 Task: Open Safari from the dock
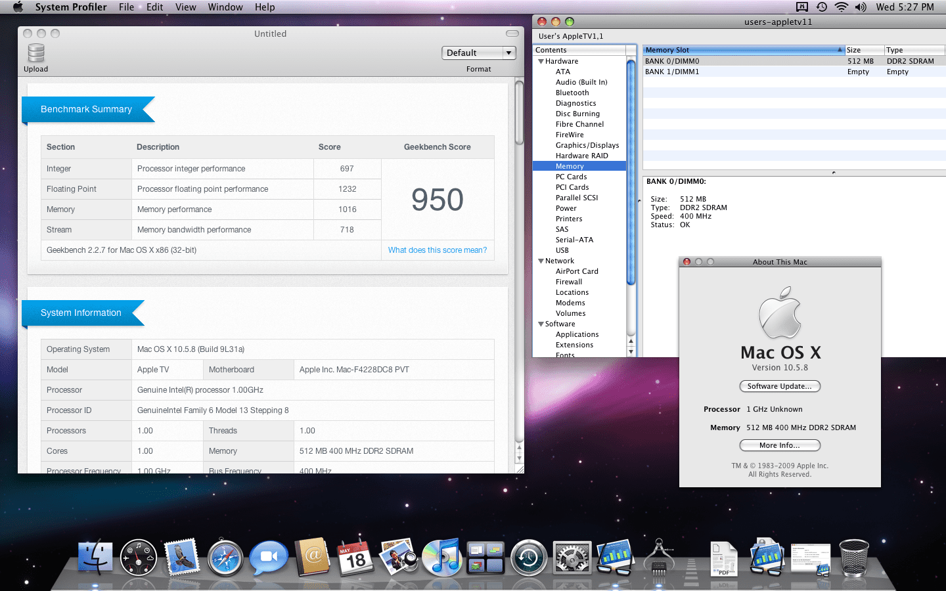point(225,558)
